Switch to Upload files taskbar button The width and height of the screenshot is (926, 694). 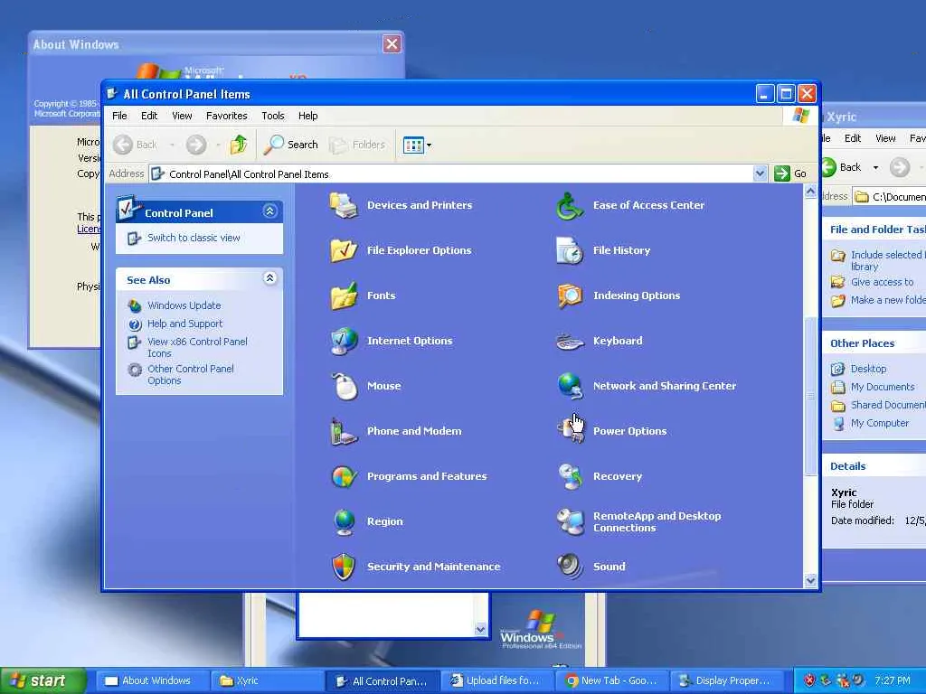(x=497, y=680)
